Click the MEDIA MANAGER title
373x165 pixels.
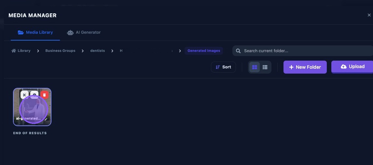pos(33,16)
